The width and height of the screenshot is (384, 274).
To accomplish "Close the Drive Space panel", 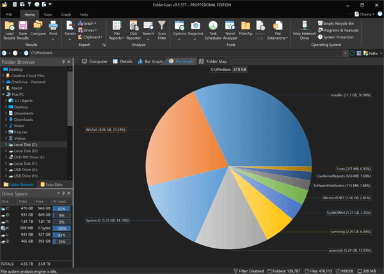I will 69,194.
